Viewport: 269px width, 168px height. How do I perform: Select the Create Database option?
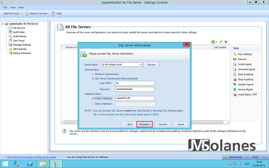point(93,98)
